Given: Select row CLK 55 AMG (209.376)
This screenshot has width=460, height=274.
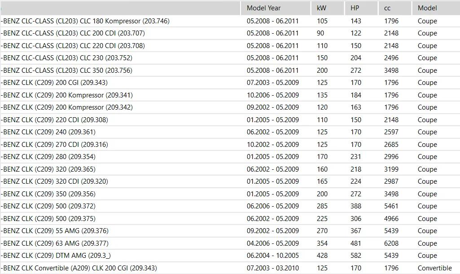Looking at the screenshot, I should (x=230, y=230).
